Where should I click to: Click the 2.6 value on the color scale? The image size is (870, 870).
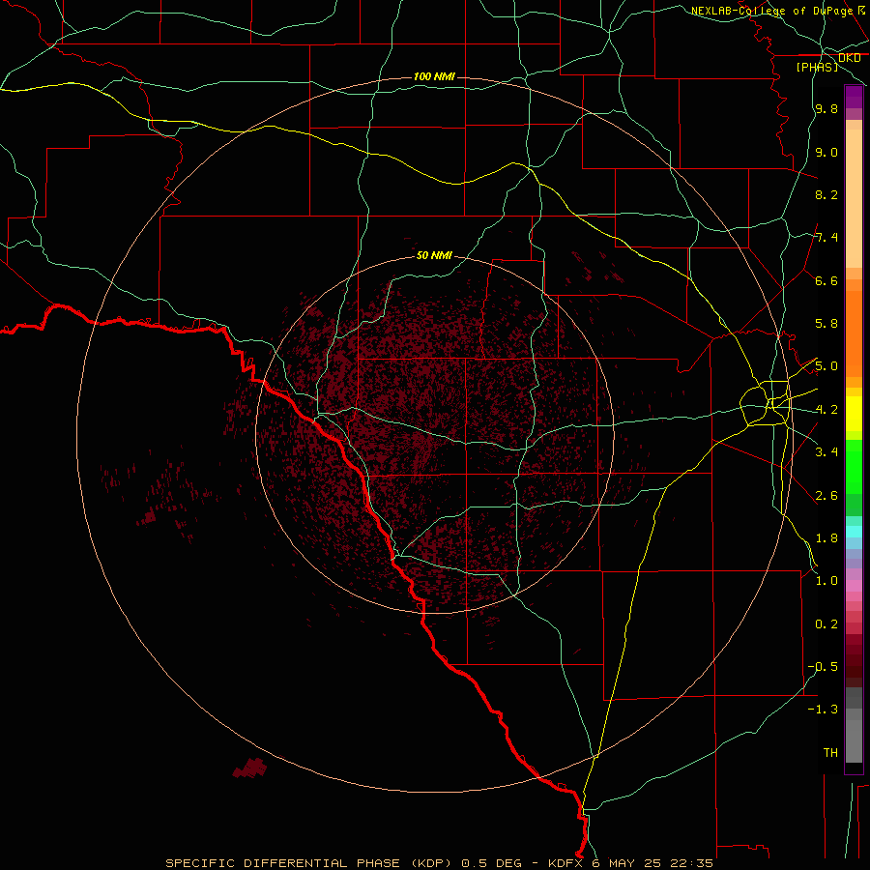click(826, 496)
